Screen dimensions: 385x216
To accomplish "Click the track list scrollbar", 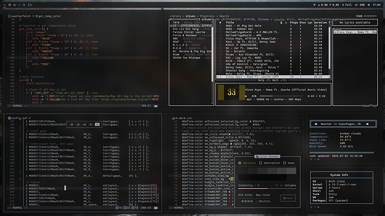I will pos(329,48).
